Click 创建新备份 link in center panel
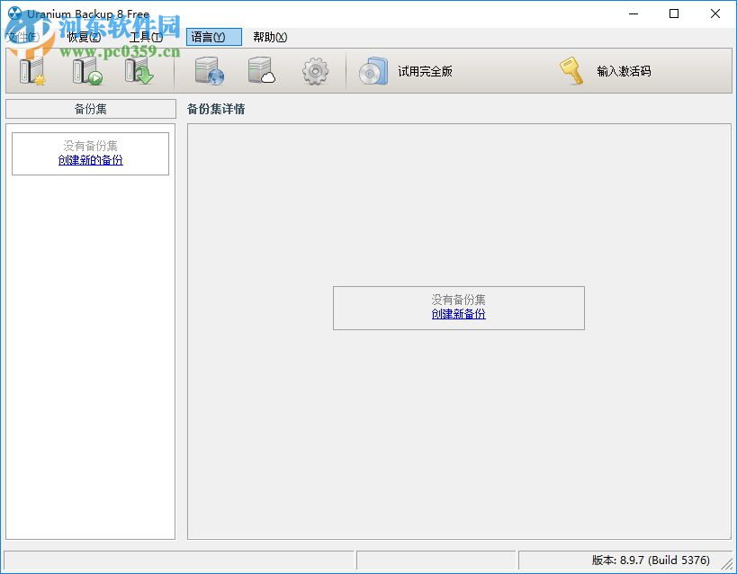Viewport: 737px width, 574px height. coord(458,315)
